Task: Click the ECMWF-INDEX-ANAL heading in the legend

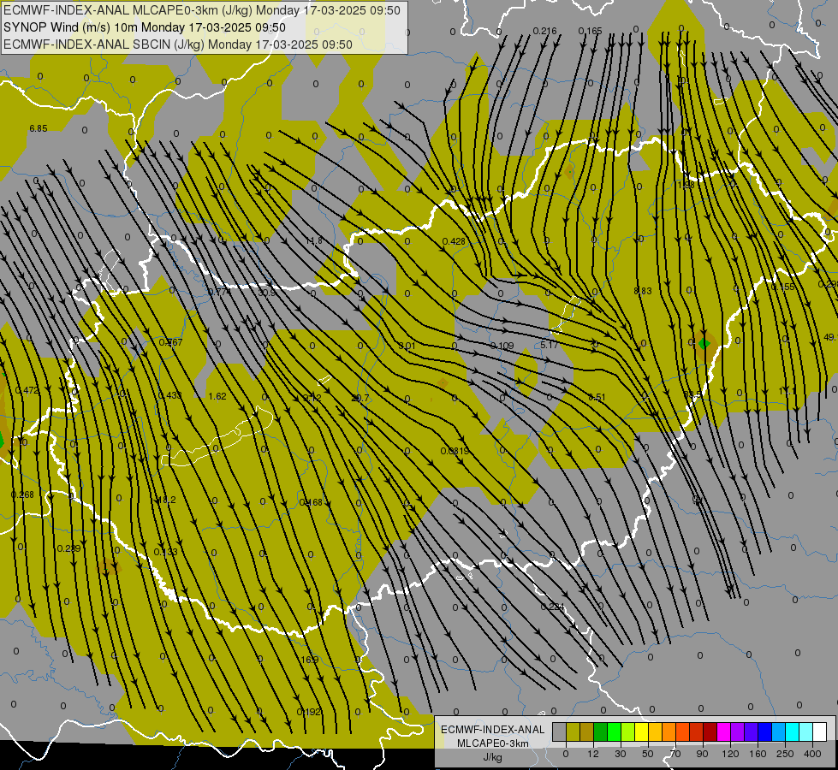Action: click(x=492, y=730)
